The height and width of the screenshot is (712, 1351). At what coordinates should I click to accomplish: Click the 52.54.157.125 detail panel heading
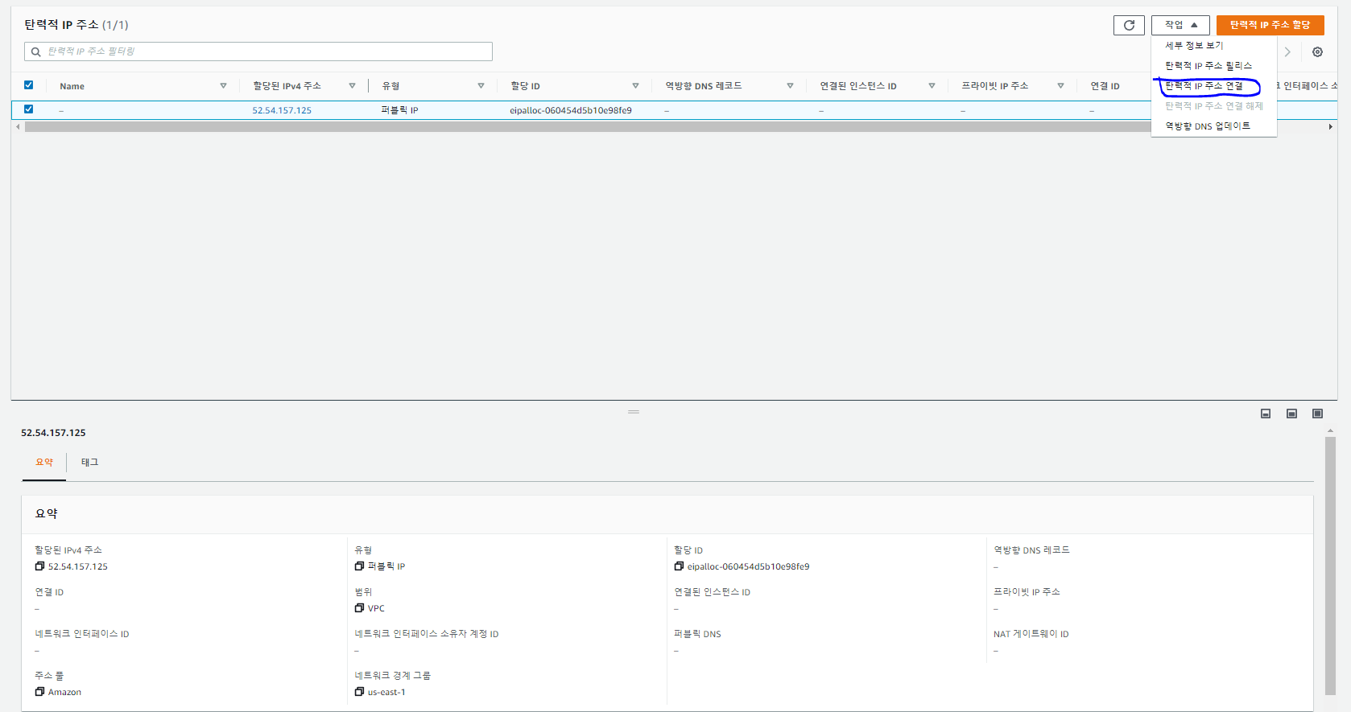pos(53,433)
